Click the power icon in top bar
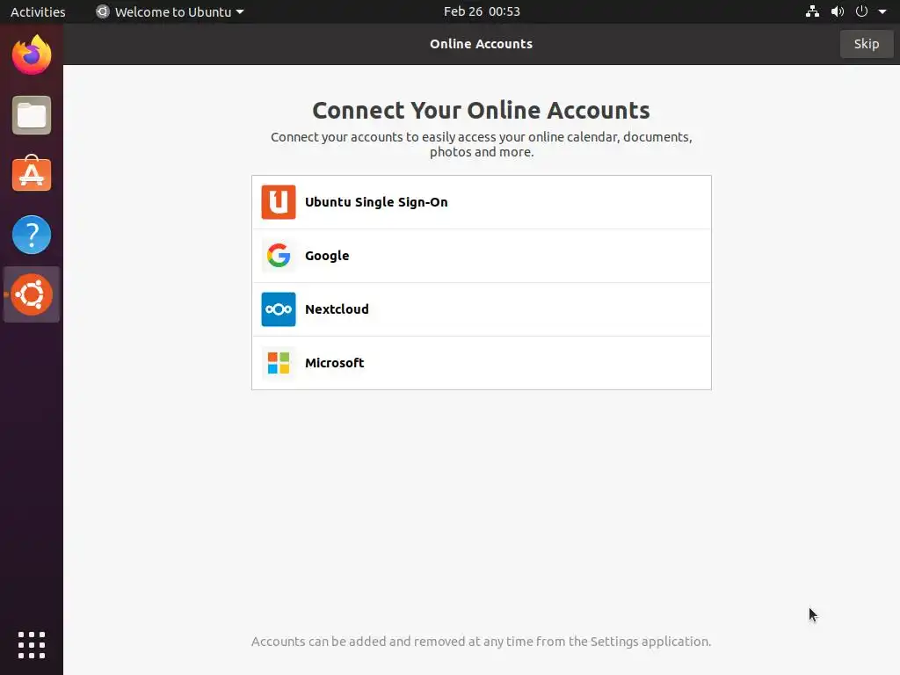The height and width of the screenshot is (675, 900). click(861, 11)
